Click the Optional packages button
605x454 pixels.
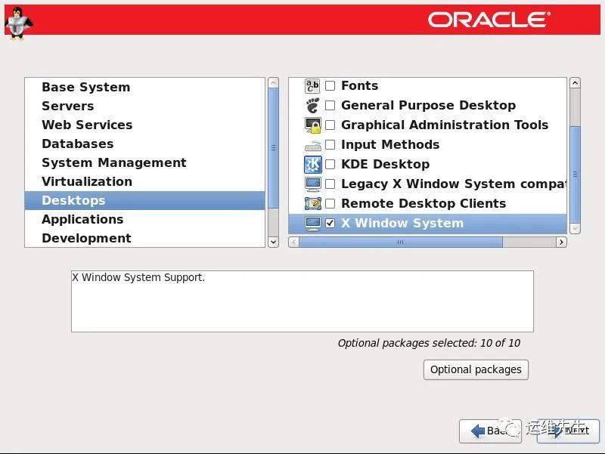[x=476, y=369]
